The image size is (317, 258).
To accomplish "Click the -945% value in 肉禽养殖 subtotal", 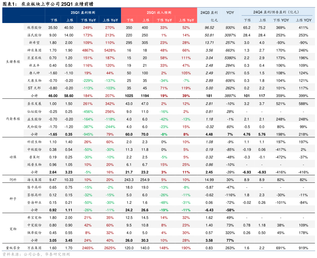I will click(x=88, y=134).
